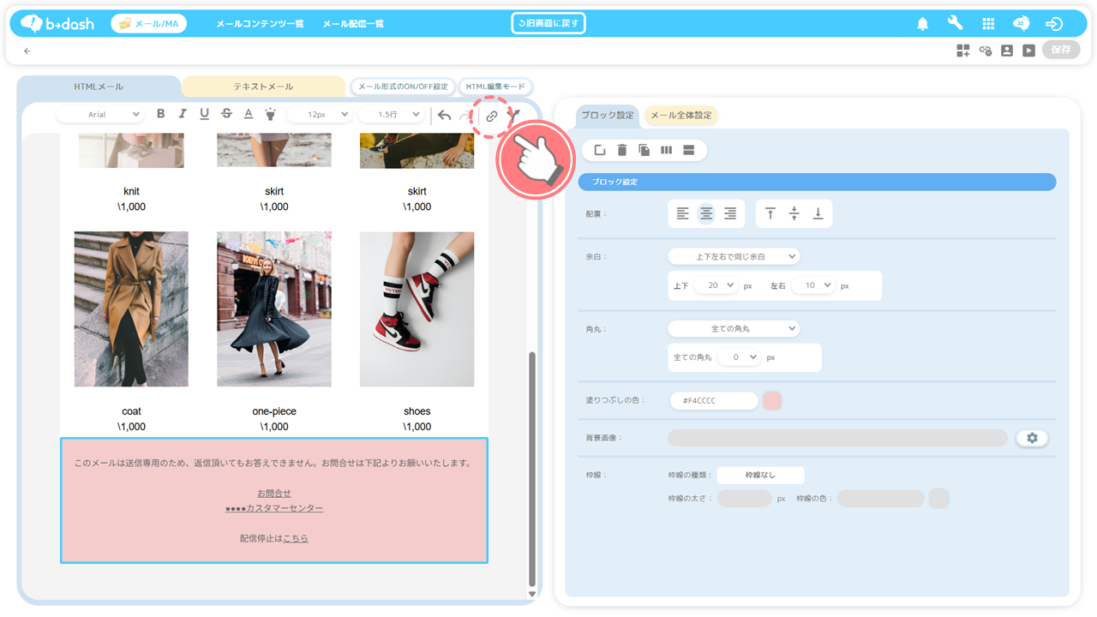Click the HTML編集モード button
Image resolution: width=1097 pixels, height=617 pixels.
(x=495, y=87)
